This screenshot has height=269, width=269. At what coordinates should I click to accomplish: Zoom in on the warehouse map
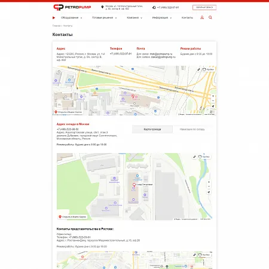tap(209, 182)
